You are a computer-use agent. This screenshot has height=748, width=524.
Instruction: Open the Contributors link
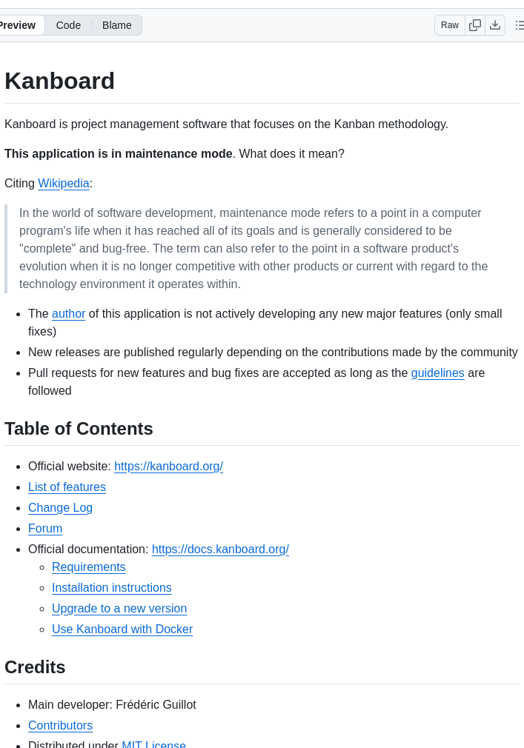60,726
